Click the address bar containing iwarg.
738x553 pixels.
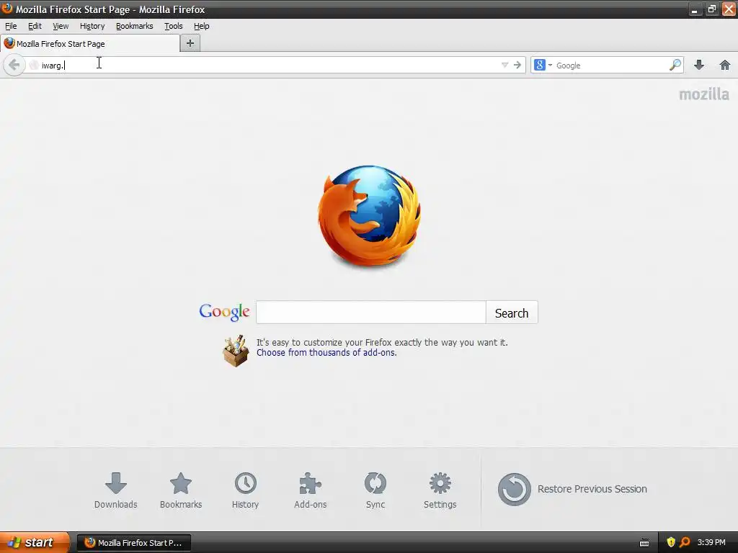point(275,65)
